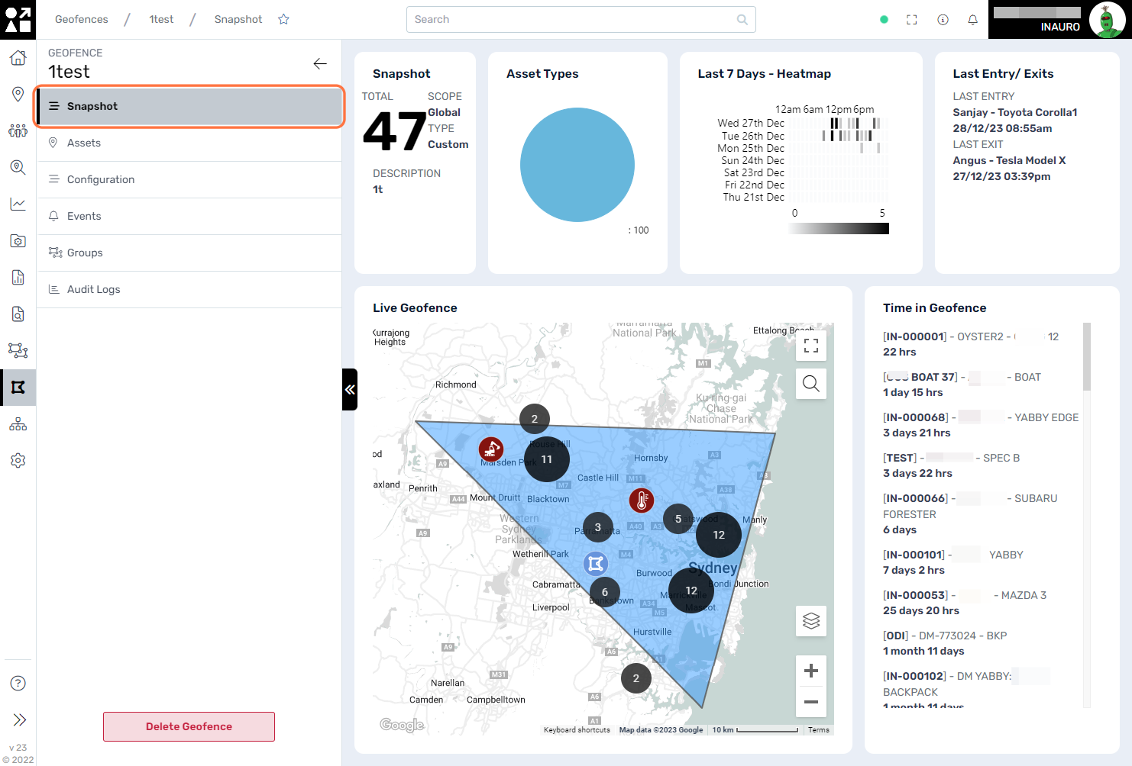Toggle fullscreen from the top bar icon
The height and width of the screenshot is (766, 1132).
point(912,20)
